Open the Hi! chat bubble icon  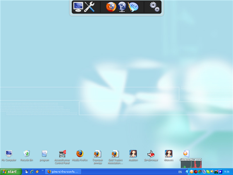(x=133, y=7)
